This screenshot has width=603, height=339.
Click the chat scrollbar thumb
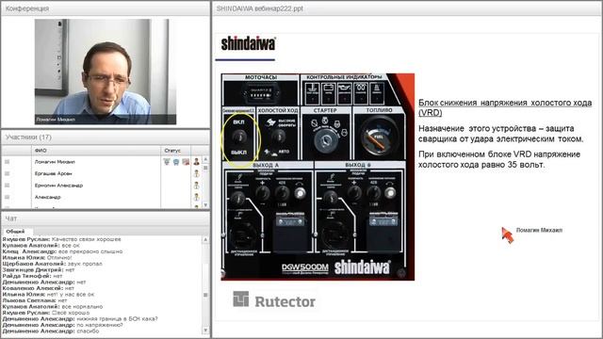click(x=205, y=295)
